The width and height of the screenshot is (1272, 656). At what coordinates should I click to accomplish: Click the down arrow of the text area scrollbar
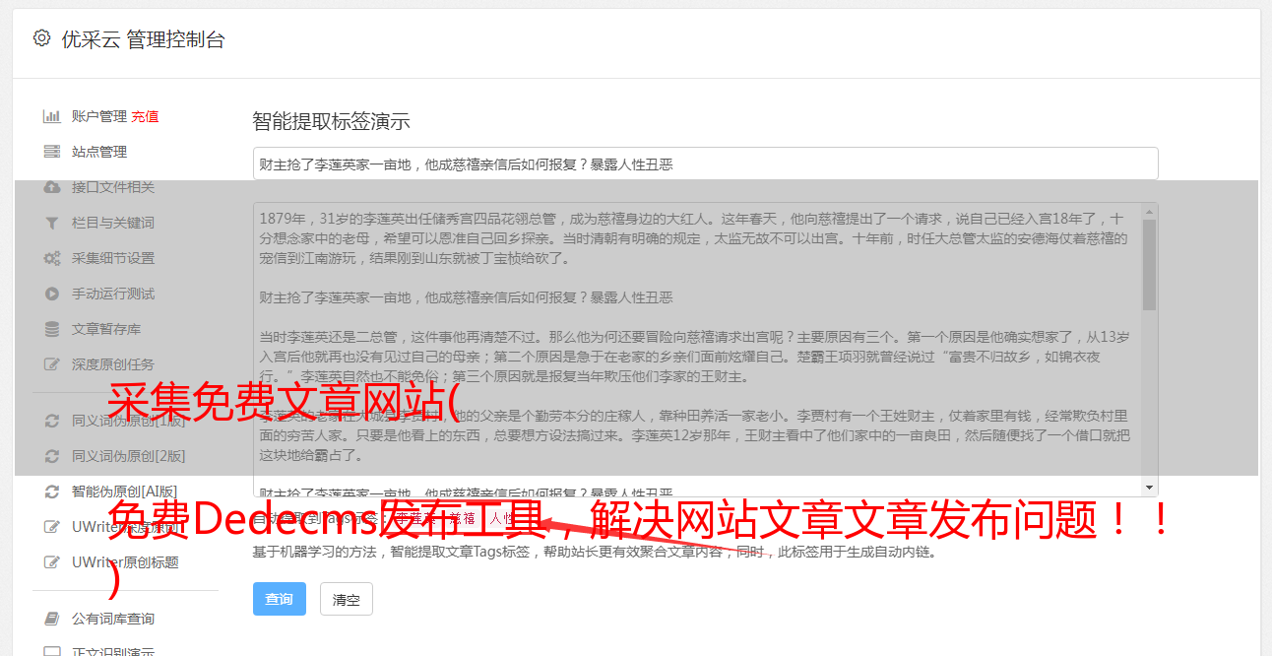(1149, 488)
